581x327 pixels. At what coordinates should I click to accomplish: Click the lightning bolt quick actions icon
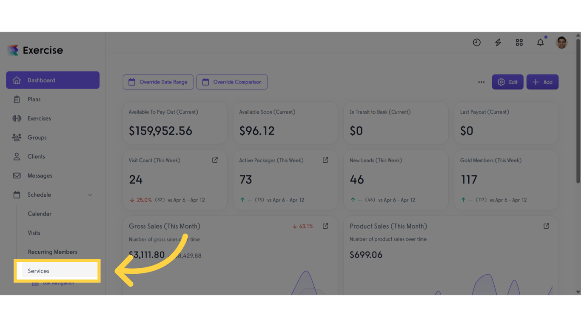[498, 43]
